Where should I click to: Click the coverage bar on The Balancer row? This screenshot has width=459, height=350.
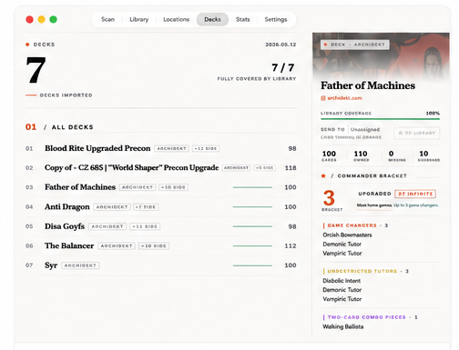coord(252,246)
